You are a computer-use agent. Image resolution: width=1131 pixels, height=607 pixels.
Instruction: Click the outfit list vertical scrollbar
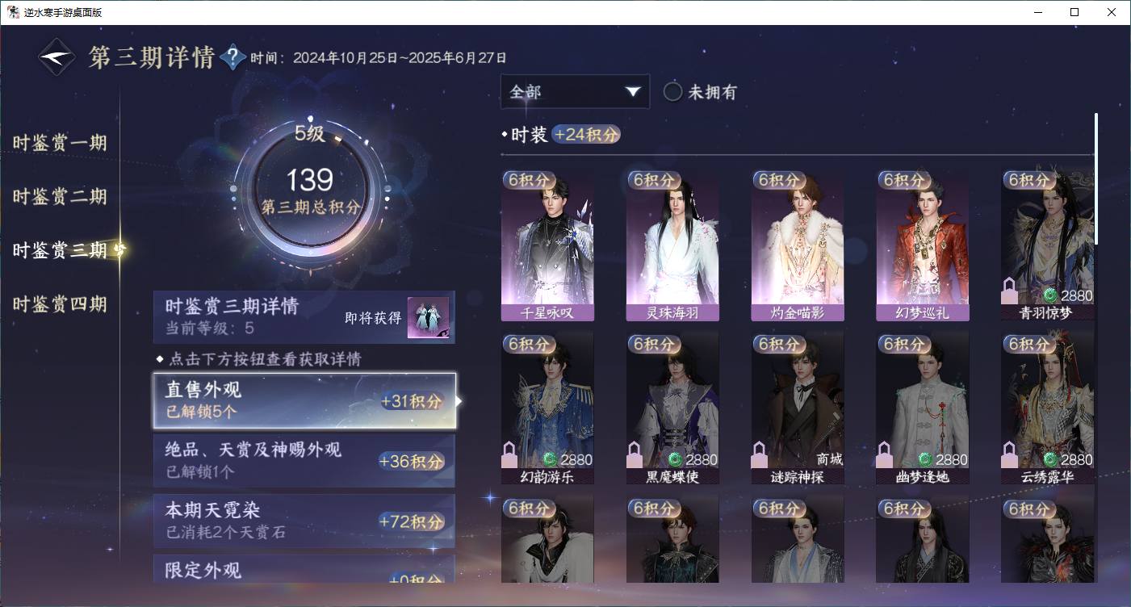tap(1095, 178)
